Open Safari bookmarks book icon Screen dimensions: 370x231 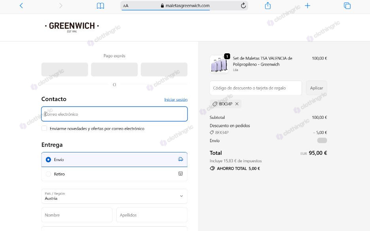[100, 6]
